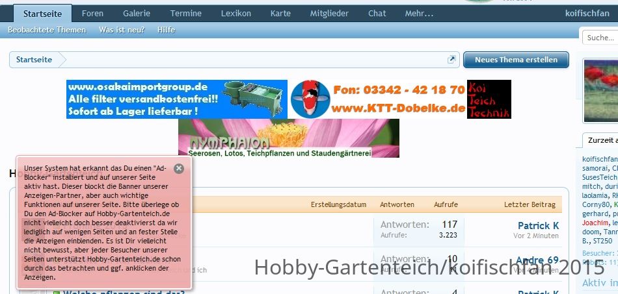Screen dimensions: 618x294
Task: Open the sidebar fish picture thumbnail
Action: [600, 91]
